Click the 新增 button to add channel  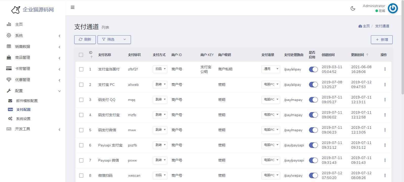382,40
